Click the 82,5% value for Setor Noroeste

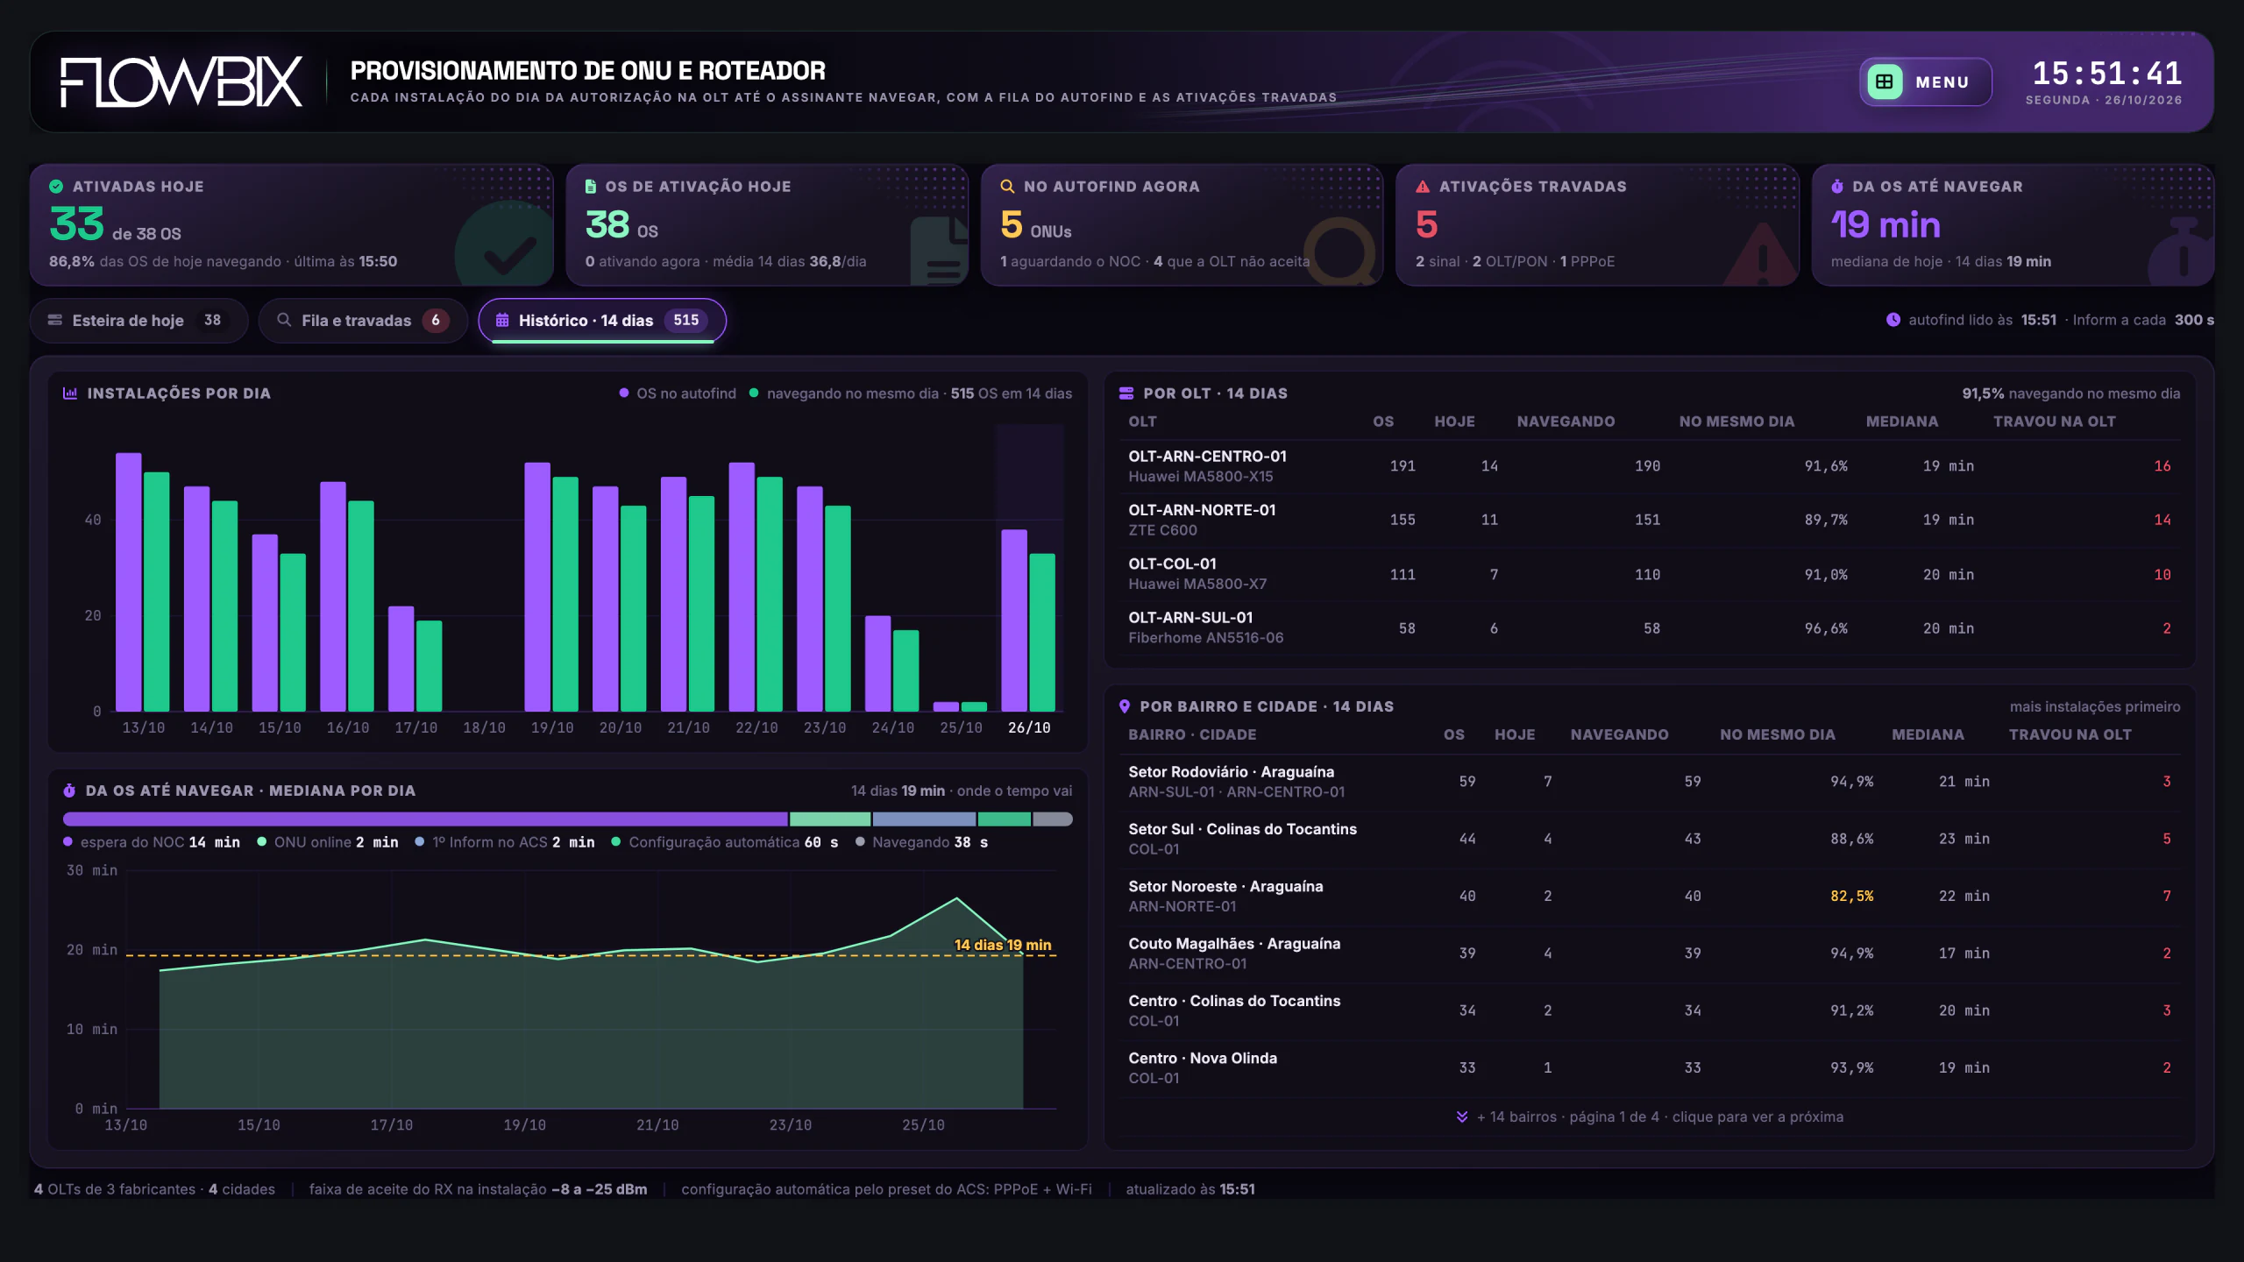1851,897
